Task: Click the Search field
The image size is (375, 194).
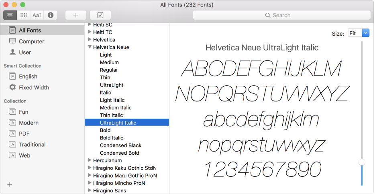Action: (x=281, y=15)
